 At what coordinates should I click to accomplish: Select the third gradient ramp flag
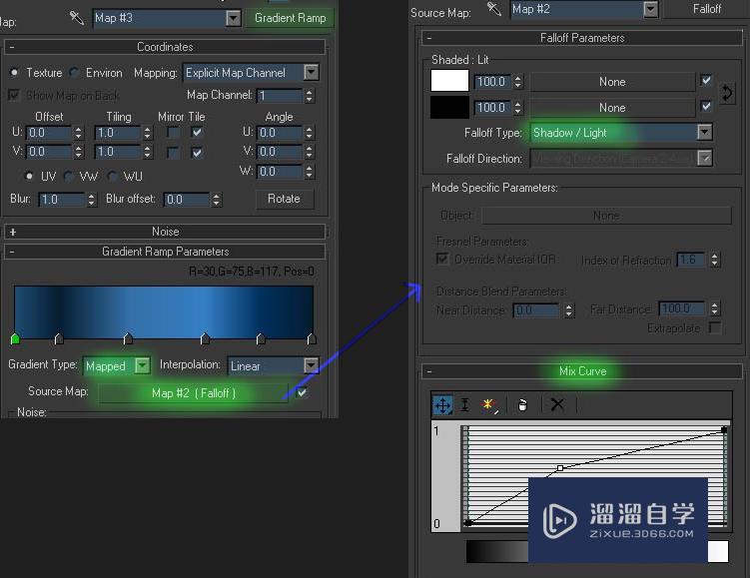(128, 339)
